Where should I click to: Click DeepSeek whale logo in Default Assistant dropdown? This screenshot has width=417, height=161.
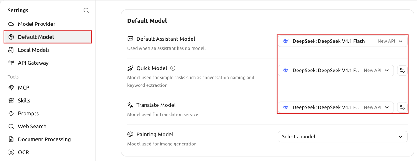(x=286, y=41)
